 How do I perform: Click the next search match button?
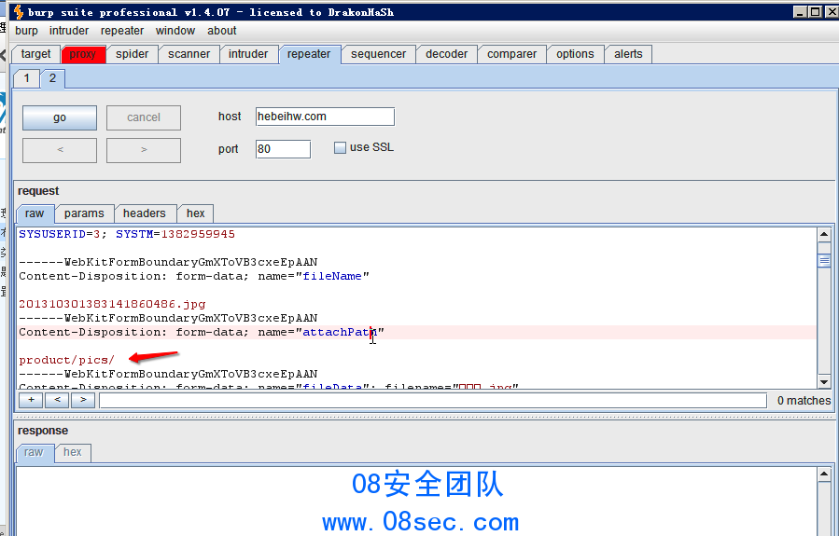click(83, 400)
